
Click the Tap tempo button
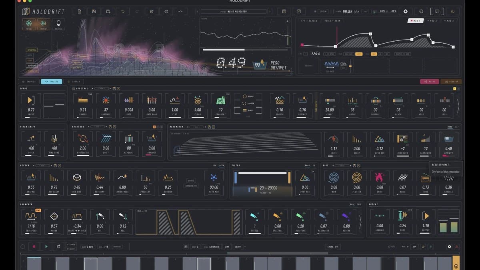pyautogui.click(x=365, y=12)
